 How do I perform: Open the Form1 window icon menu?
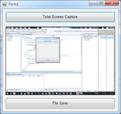tap(5, 4)
